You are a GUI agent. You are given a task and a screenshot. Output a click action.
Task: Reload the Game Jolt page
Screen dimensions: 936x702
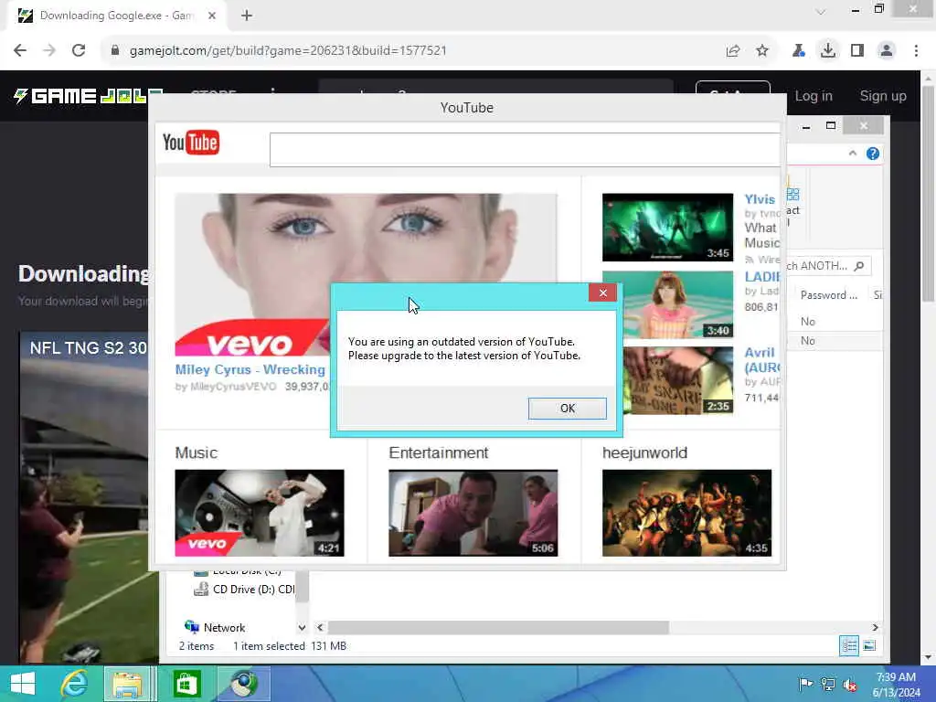79,51
